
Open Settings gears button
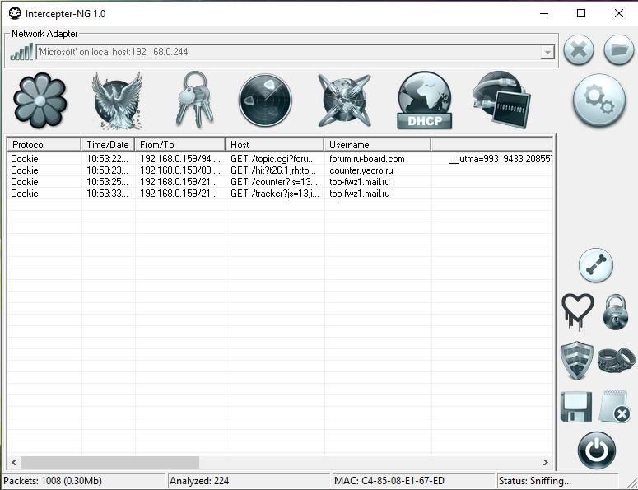tap(599, 100)
